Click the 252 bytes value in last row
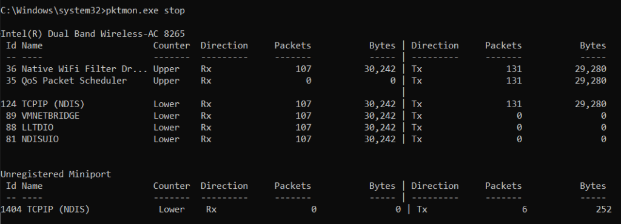The width and height of the screenshot is (621, 224). [x=603, y=209]
